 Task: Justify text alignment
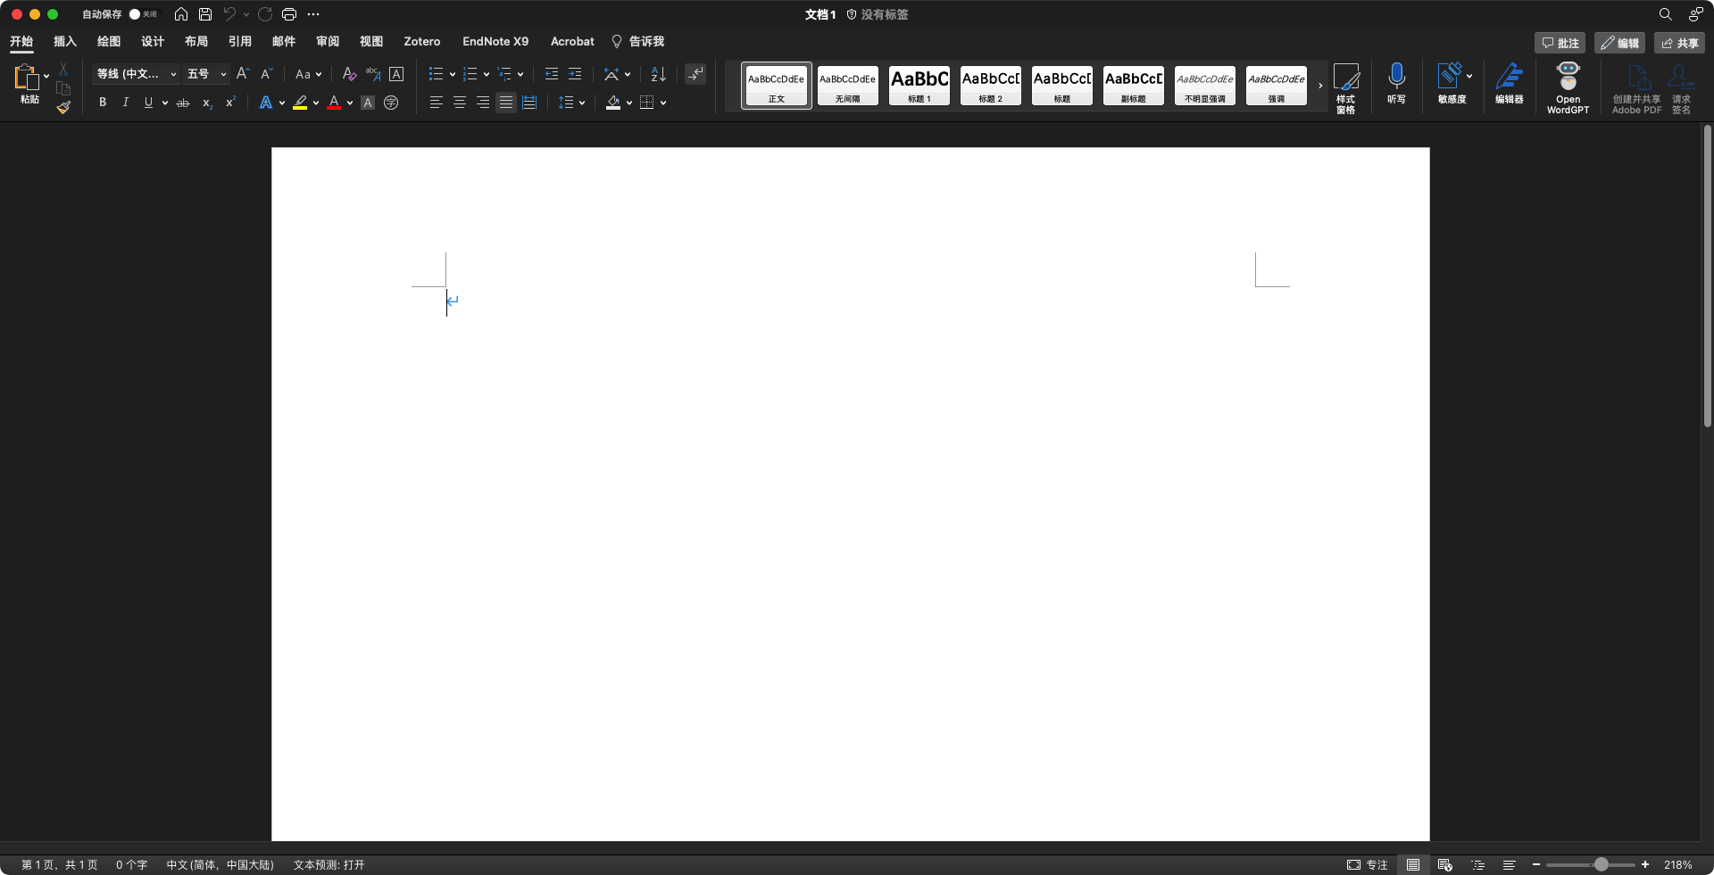(x=506, y=103)
